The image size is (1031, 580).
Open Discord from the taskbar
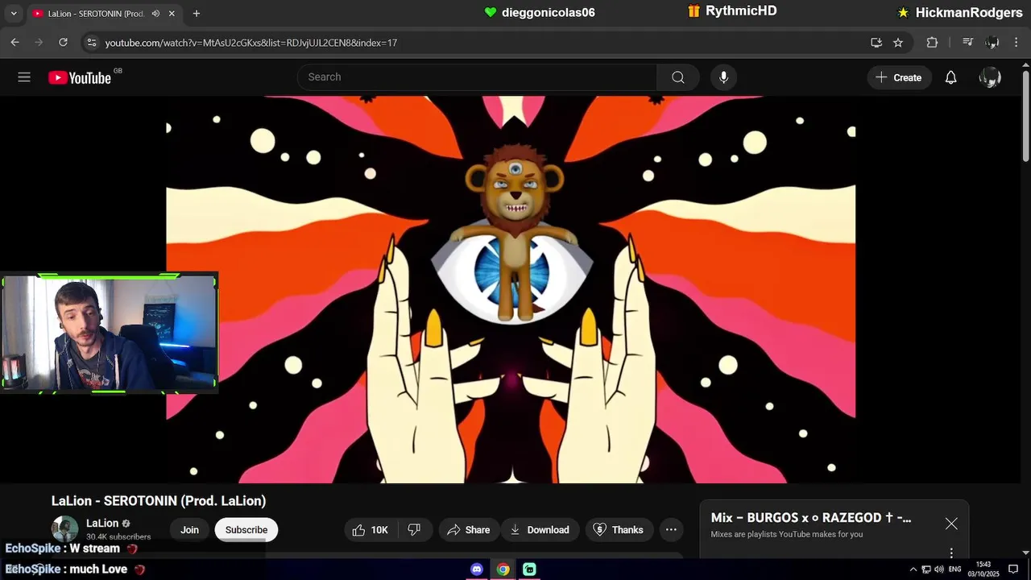click(x=477, y=570)
